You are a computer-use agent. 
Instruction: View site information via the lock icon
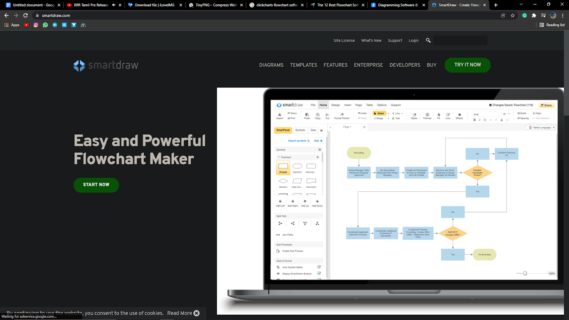(x=37, y=15)
